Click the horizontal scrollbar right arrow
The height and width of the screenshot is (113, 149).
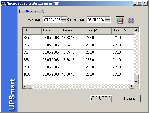click(132, 87)
